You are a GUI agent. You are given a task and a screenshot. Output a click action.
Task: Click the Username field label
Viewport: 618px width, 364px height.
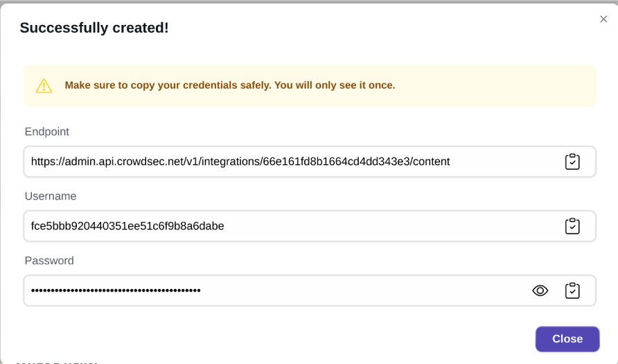tap(51, 196)
